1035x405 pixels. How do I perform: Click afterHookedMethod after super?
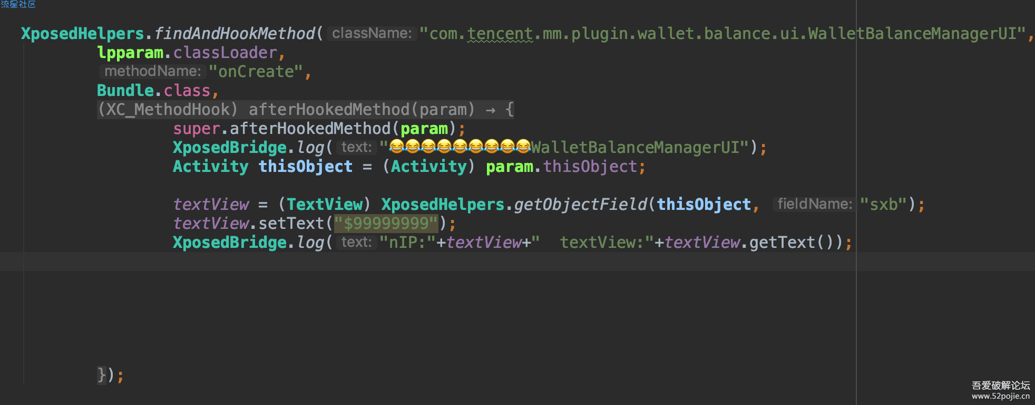pos(310,129)
